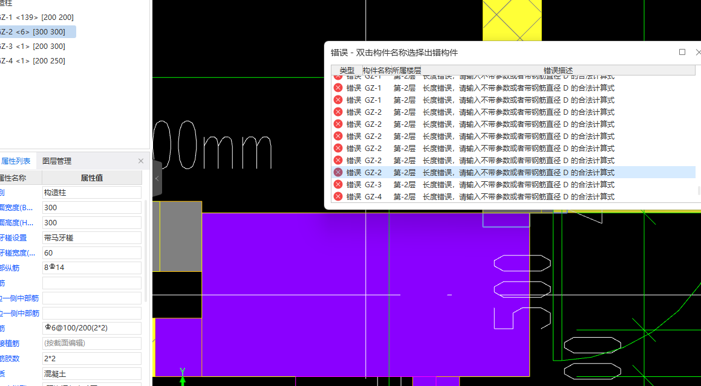The height and width of the screenshot is (386, 701).
Task: Open the 带马牙槎 setting value
Action: tap(92, 237)
